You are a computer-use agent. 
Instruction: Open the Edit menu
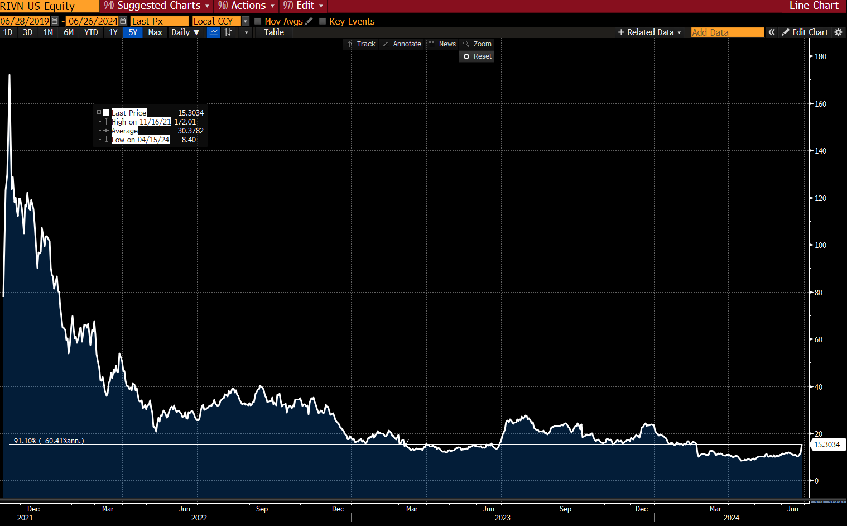point(303,6)
